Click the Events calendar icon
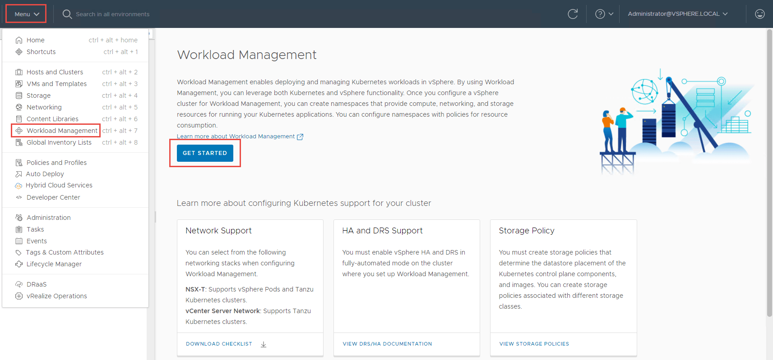 coord(19,241)
